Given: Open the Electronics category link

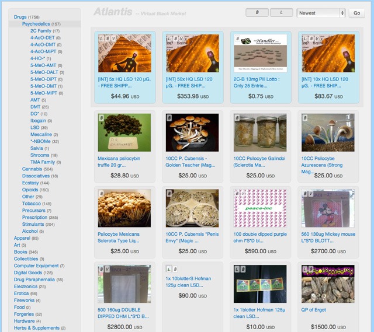Looking at the screenshot, I should pyautogui.click(x=26, y=286).
